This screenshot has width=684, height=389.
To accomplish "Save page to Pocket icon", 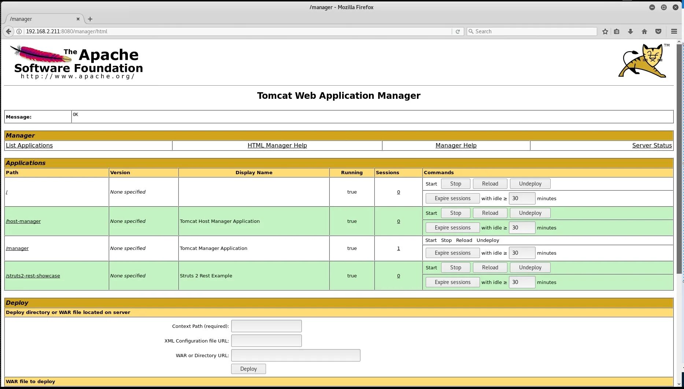I will (658, 31).
